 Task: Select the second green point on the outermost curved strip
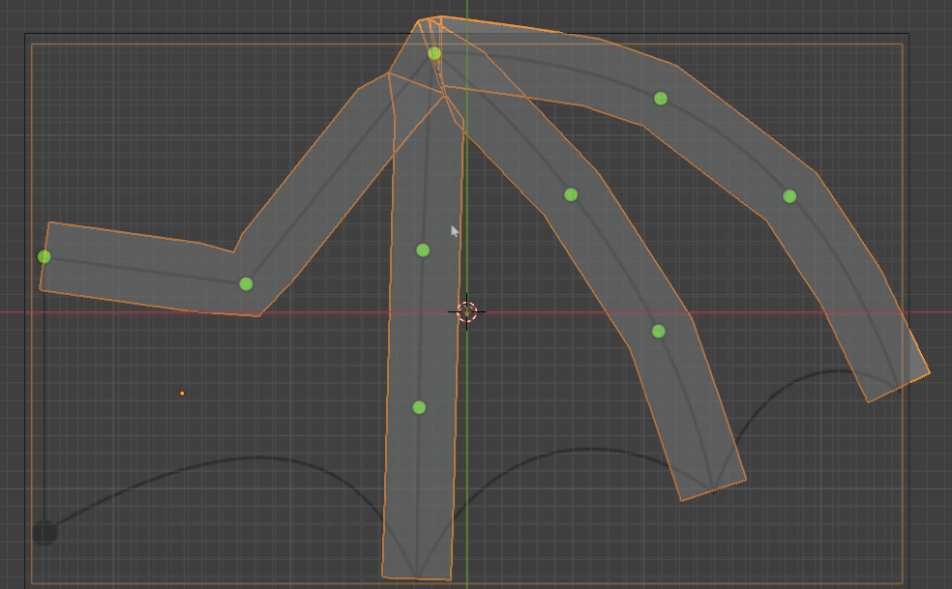point(789,196)
